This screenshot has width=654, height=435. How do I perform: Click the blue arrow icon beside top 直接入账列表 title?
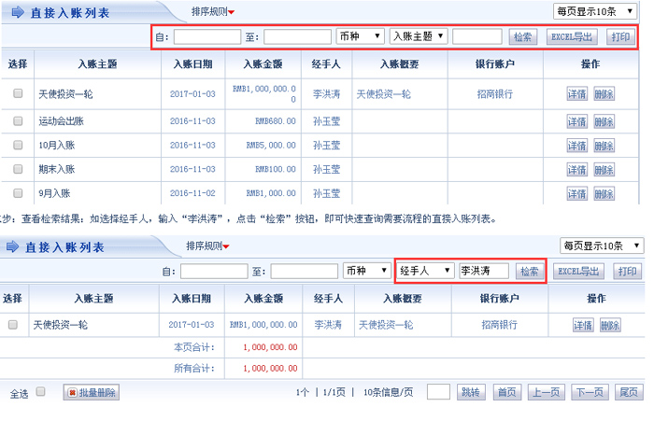18,13
